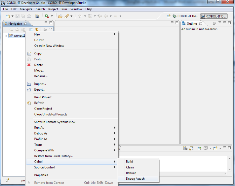This screenshot has width=235, height=186.
Task: Click the Display Selected Console icon
Action: 206,148
